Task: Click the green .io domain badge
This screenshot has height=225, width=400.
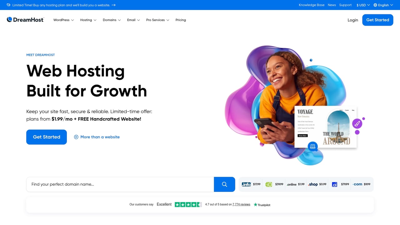Action: pos(268,184)
